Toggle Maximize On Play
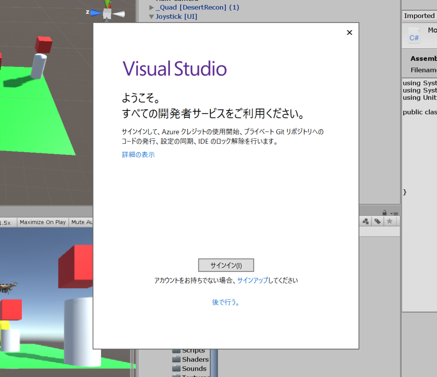 pos(43,222)
